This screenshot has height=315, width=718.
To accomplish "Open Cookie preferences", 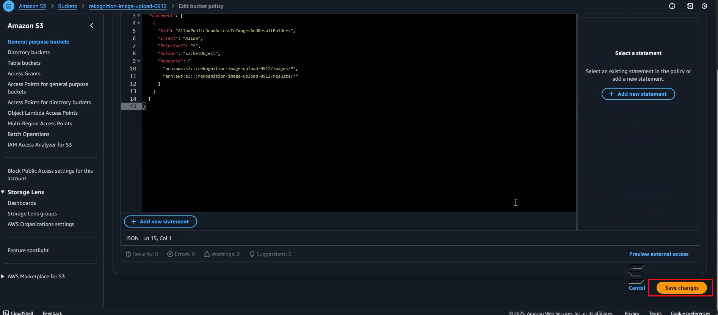I will (690, 313).
